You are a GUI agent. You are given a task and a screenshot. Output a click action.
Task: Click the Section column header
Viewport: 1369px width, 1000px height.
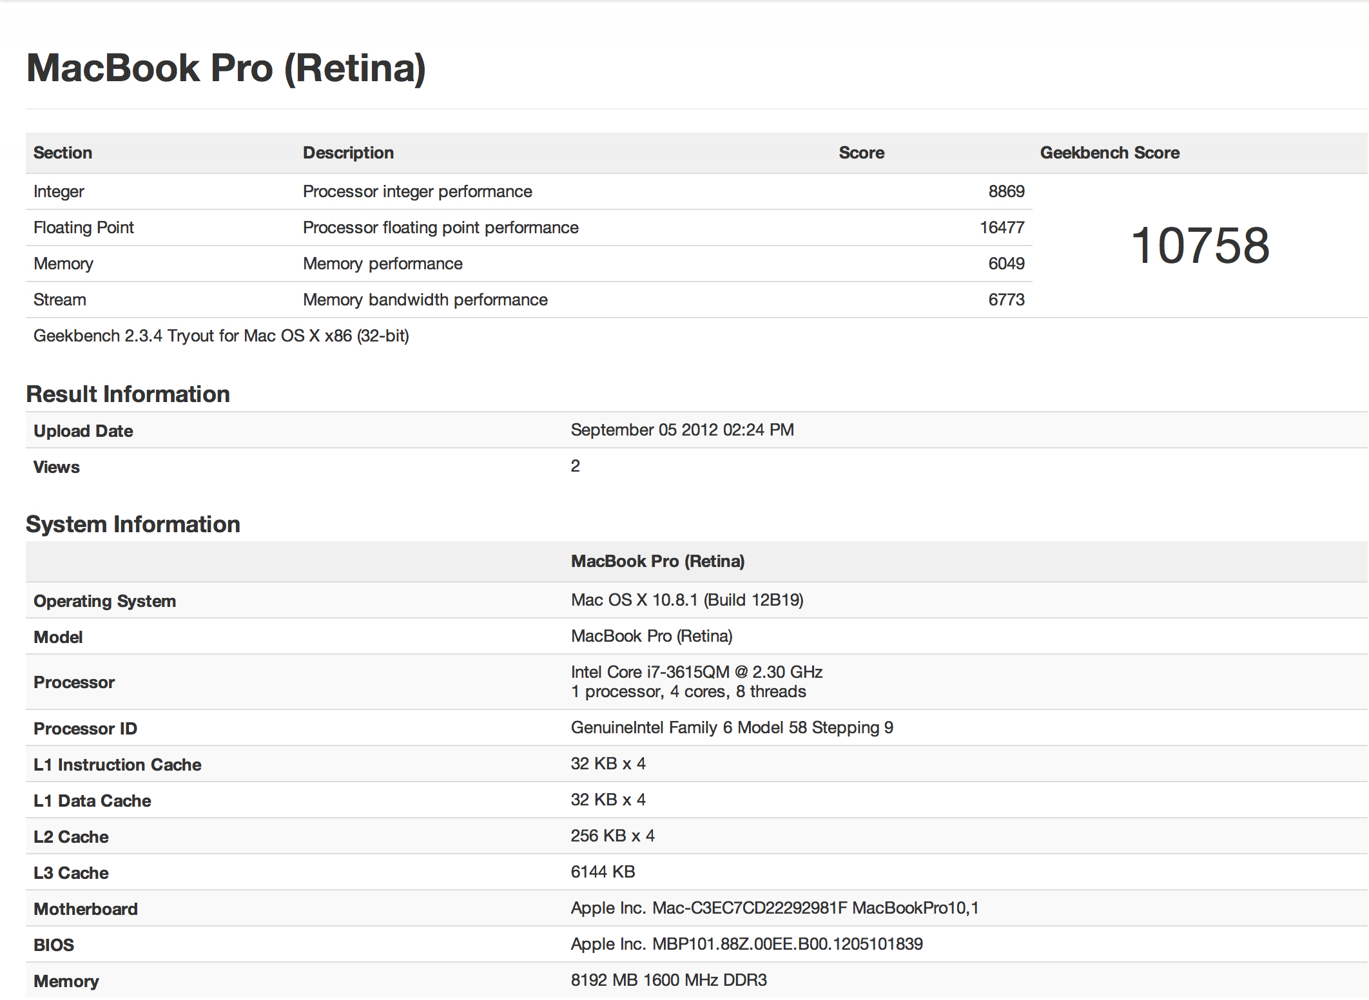pos(63,153)
